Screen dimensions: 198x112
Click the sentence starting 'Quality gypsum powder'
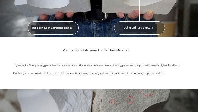click(89, 73)
